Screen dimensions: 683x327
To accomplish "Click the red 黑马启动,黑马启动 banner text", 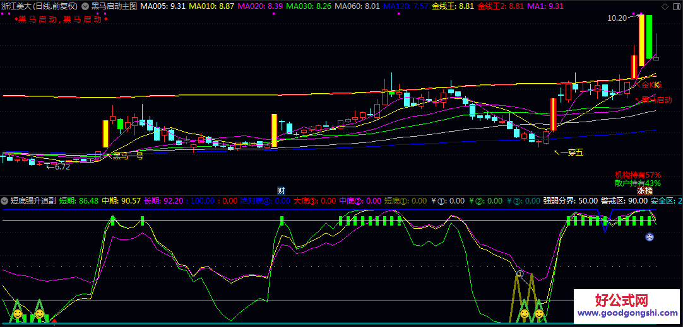I will 60,19.
